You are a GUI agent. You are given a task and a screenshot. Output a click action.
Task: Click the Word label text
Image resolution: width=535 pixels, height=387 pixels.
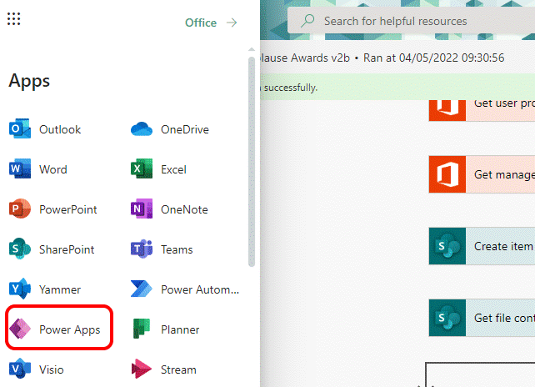click(52, 169)
